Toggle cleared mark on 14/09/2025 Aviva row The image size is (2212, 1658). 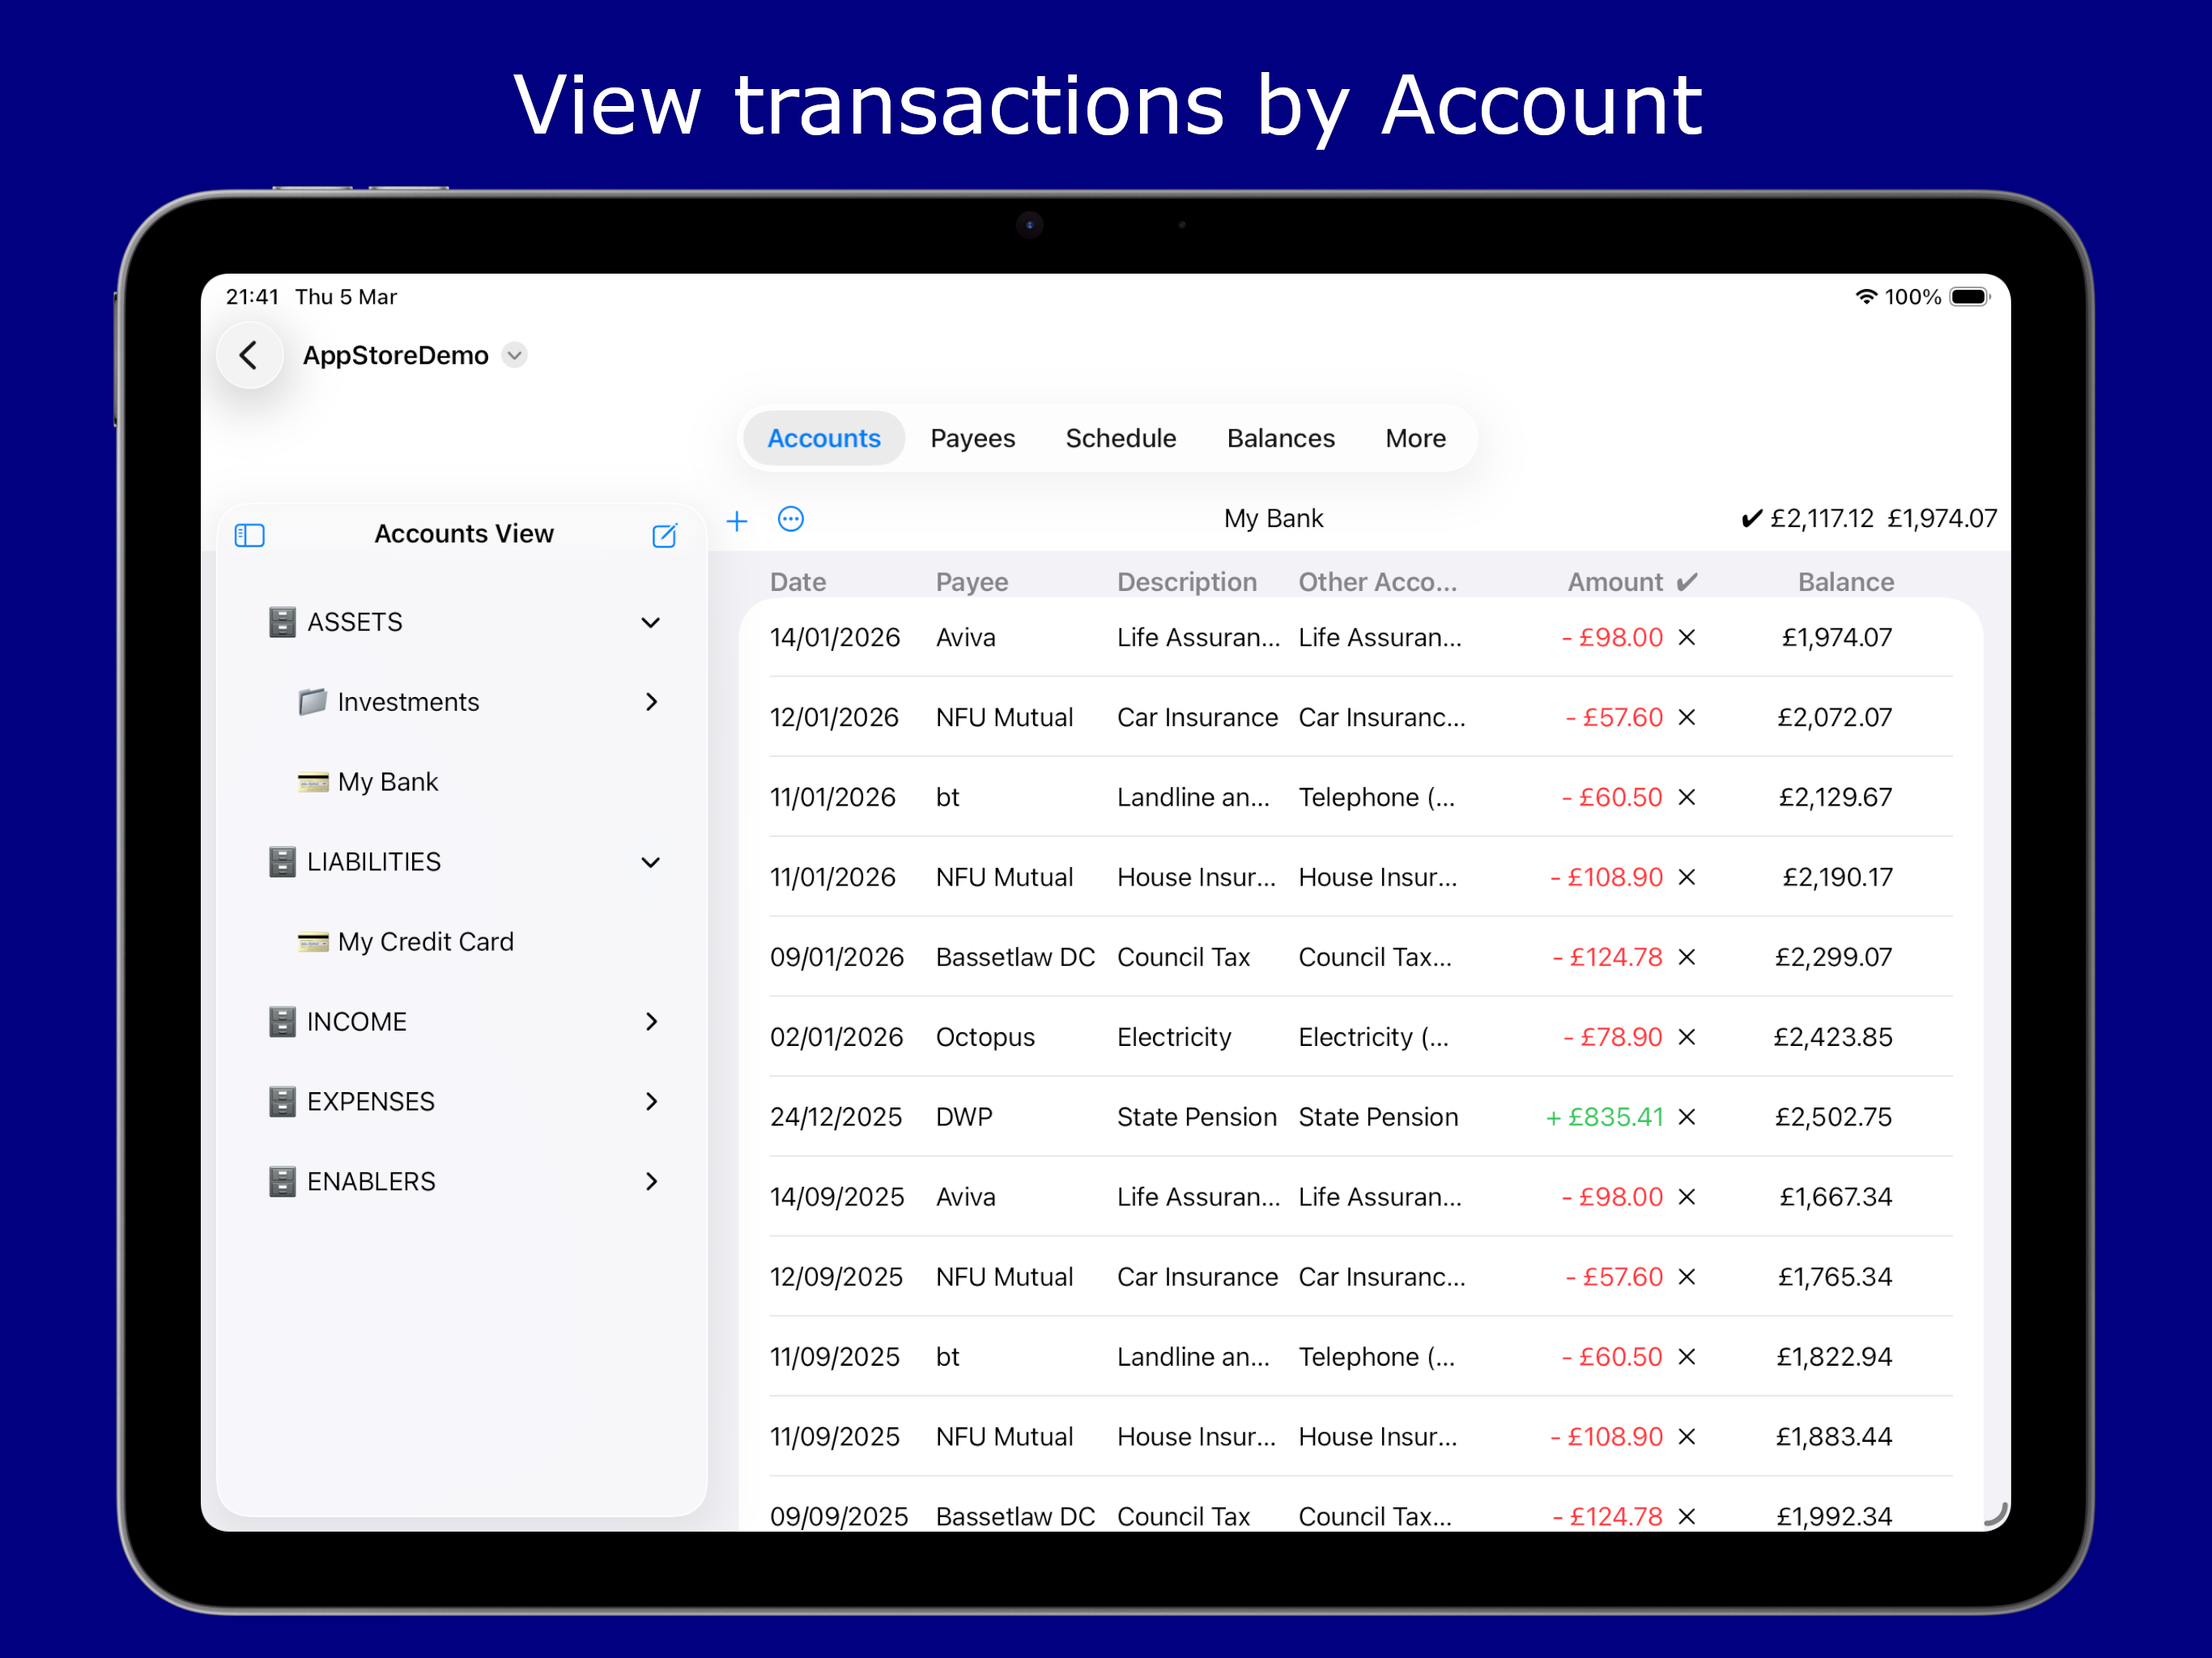coord(1687,1197)
